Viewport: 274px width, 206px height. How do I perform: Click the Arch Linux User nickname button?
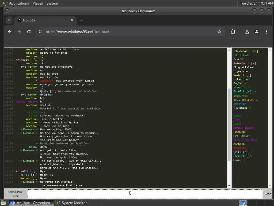[x=15, y=194]
